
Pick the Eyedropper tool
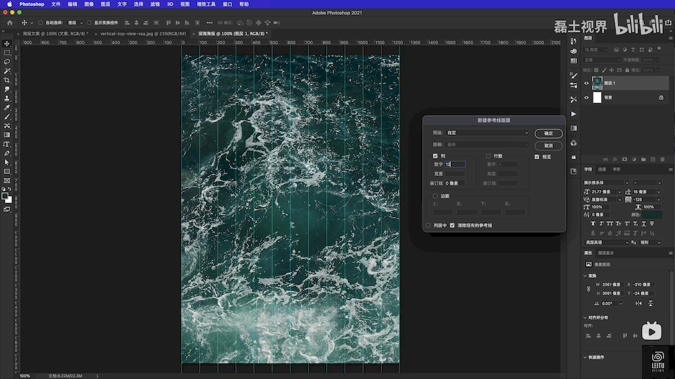[7, 107]
